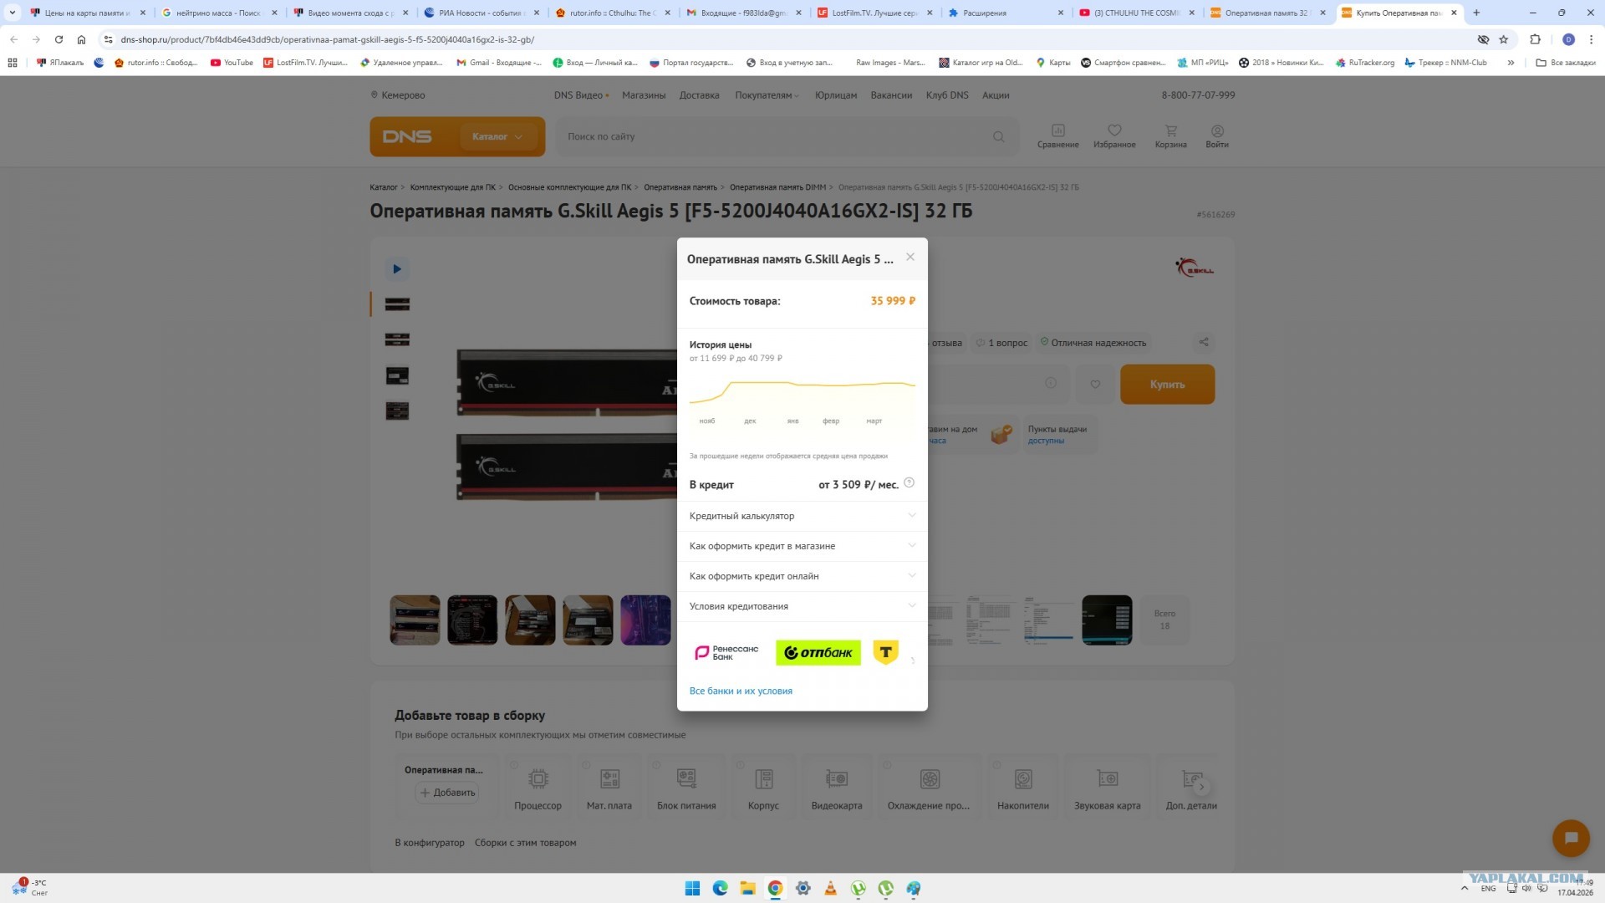Select Звуковая карта build component

1107,788
